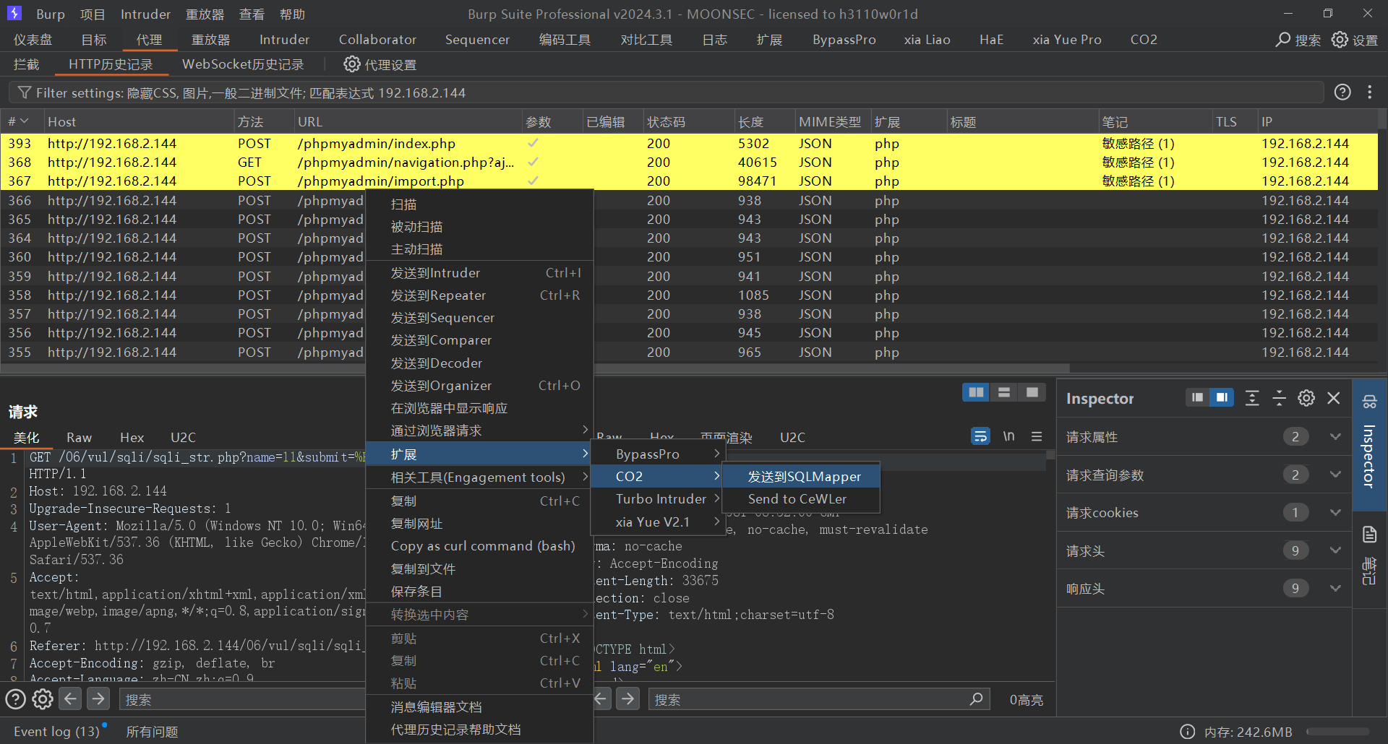Open the notes (笔记) side tab

[x=1369, y=555]
